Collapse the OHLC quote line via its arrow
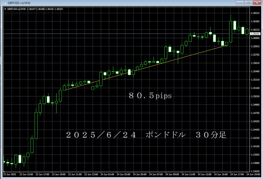 pos(5,9)
